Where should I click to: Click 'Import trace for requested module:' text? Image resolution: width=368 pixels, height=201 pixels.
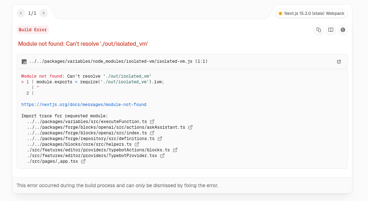65,116
